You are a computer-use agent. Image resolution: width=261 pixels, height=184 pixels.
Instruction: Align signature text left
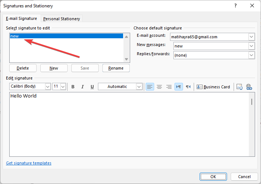click(x=150, y=87)
